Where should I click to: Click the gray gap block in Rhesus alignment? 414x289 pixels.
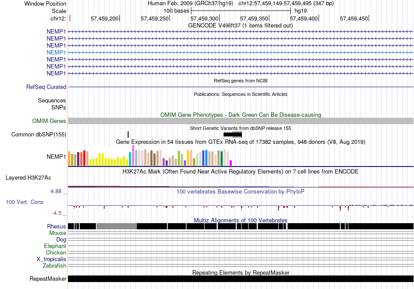117,226
